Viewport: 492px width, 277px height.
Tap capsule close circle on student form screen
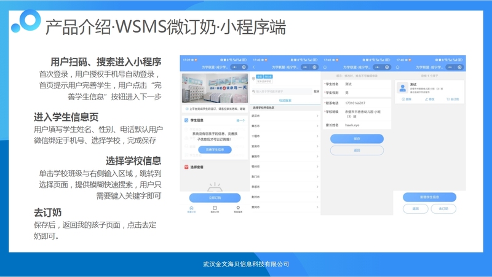tap(387, 67)
